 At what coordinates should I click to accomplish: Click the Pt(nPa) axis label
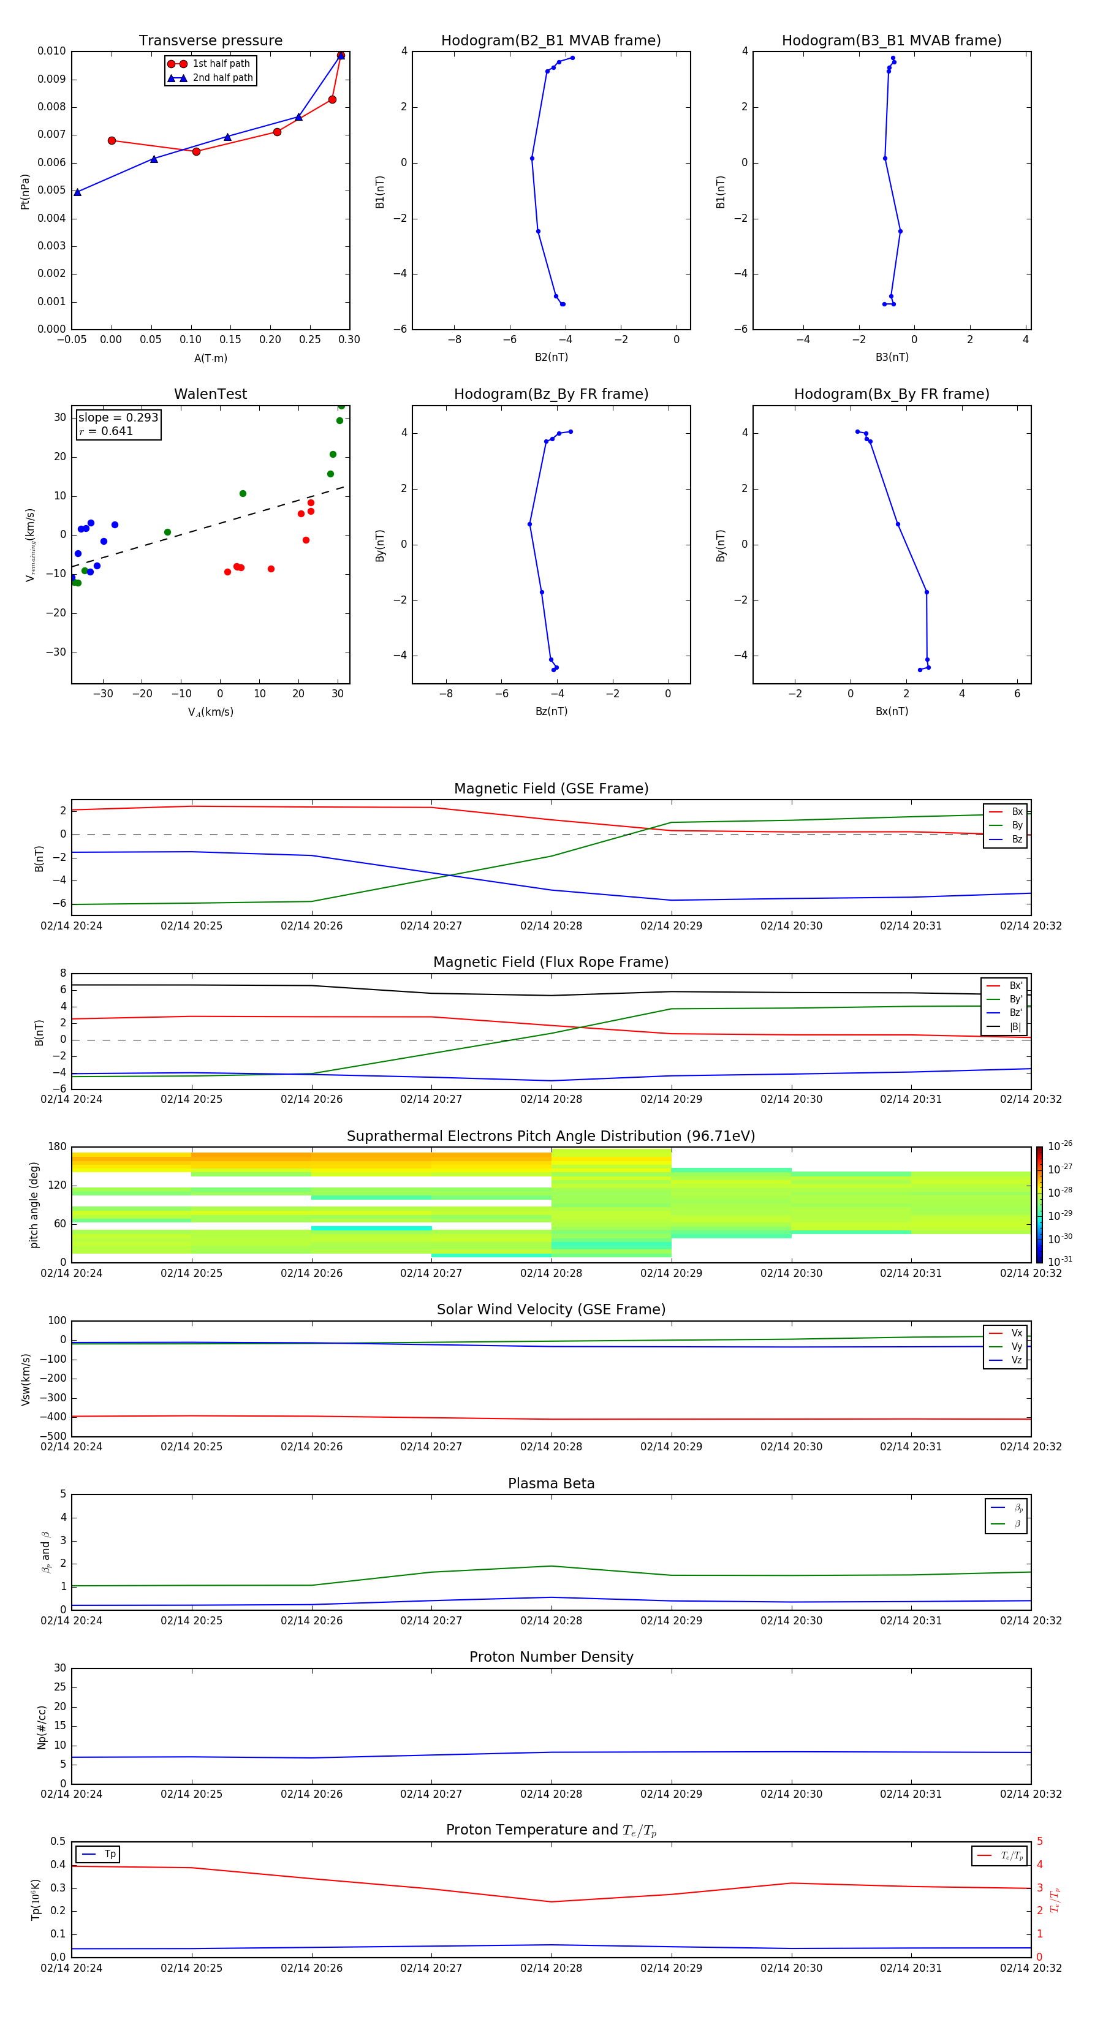point(25,191)
